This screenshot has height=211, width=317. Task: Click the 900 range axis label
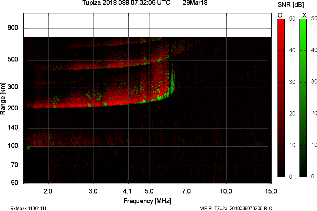13,28
